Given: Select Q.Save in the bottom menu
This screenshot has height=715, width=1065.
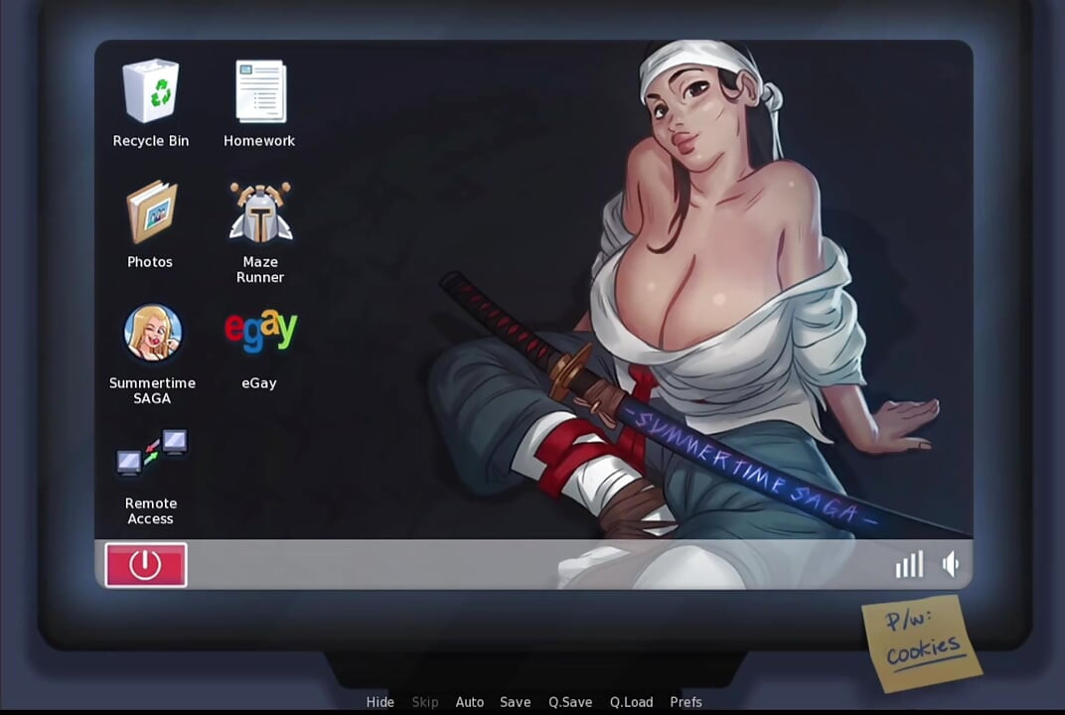Looking at the screenshot, I should point(570,702).
